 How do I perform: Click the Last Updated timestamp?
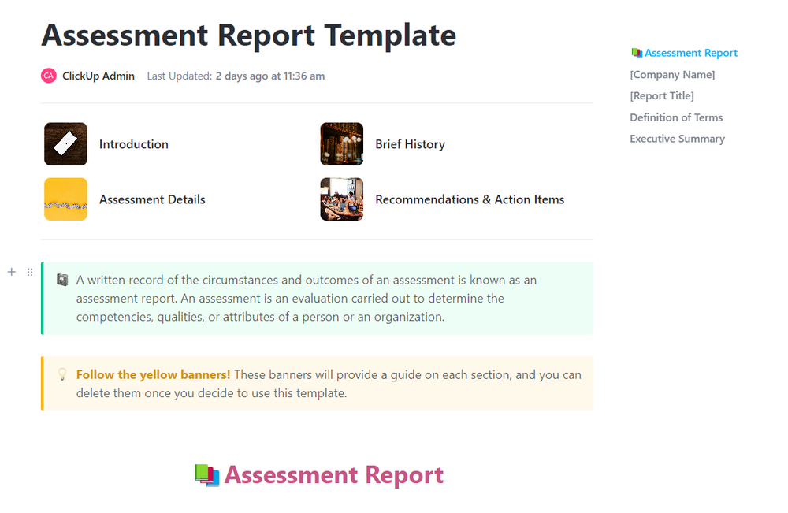click(x=269, y=76)
